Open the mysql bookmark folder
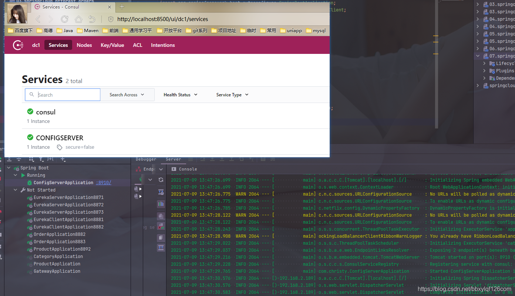 (316, 31)
